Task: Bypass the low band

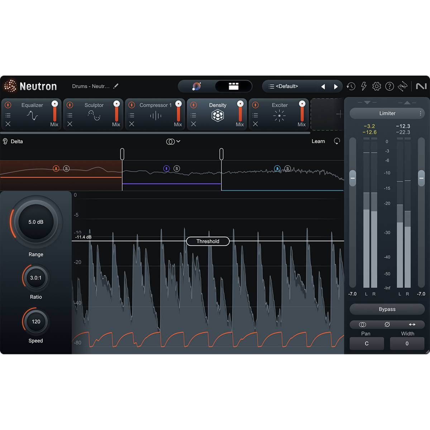Action: tap(56, 168)
